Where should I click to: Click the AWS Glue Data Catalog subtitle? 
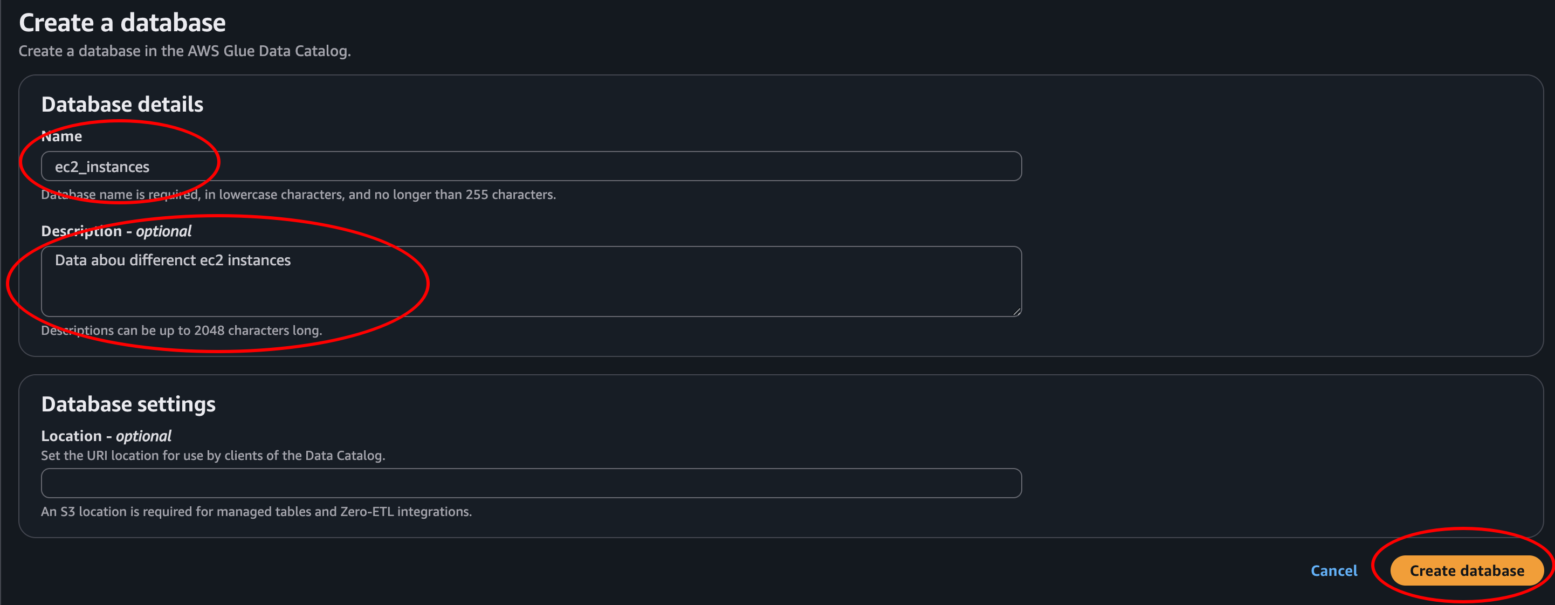pos(184,51)
